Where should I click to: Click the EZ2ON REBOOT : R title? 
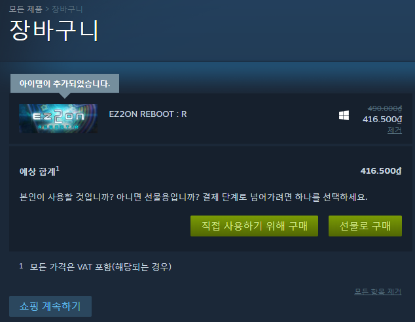pos(148,114)
